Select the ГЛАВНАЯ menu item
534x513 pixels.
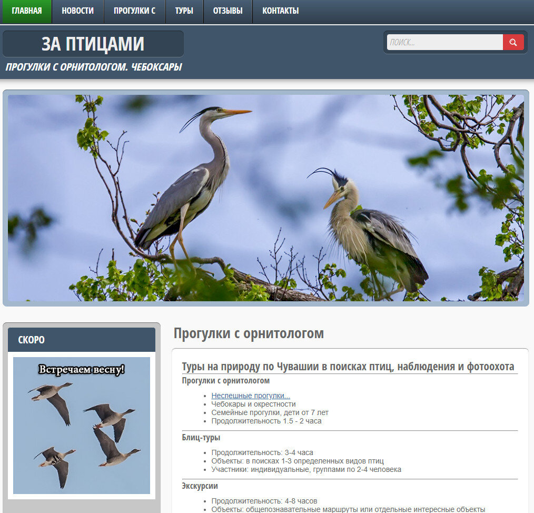click(26, 11)
